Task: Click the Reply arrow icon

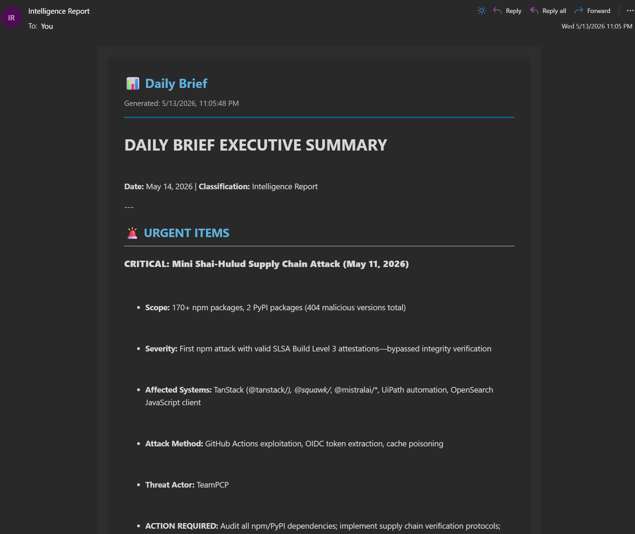Action: click(497, 11)
